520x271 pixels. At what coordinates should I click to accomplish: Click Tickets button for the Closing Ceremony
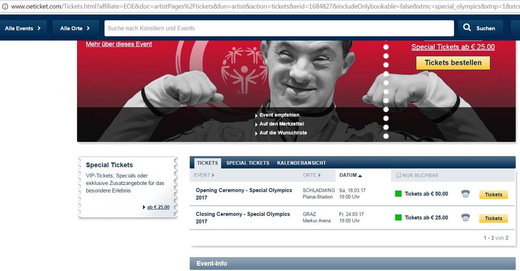click(x=494, y=218)
